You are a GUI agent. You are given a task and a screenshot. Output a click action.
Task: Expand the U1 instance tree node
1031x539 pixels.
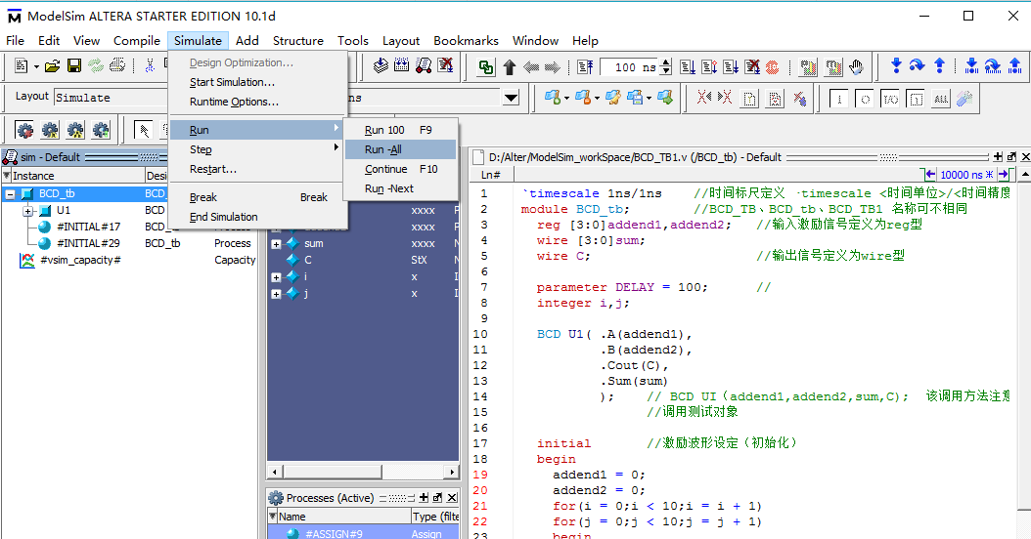click(x=27, y=211)
